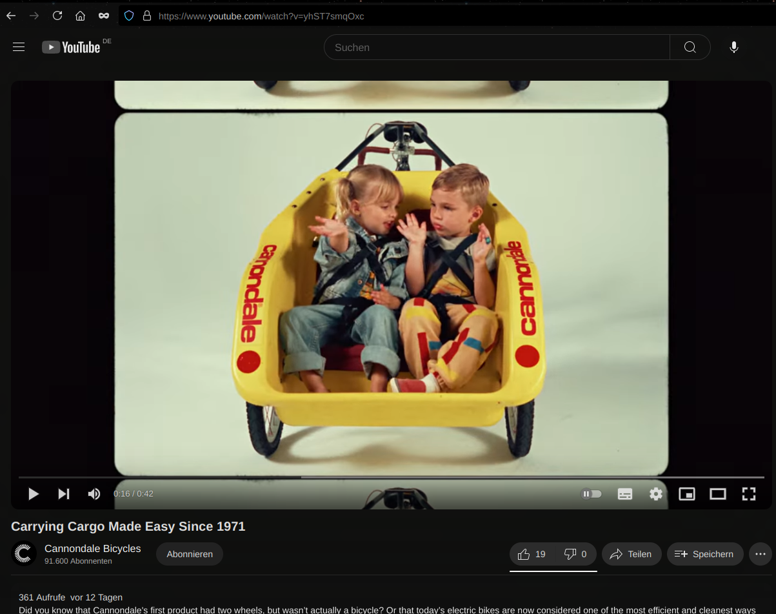
Task: Enable the miniplayer mode
Action: click(687, 494)
